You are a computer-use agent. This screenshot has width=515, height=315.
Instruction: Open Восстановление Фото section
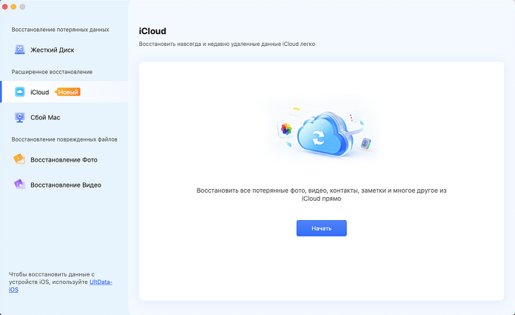tap(64, 159)
